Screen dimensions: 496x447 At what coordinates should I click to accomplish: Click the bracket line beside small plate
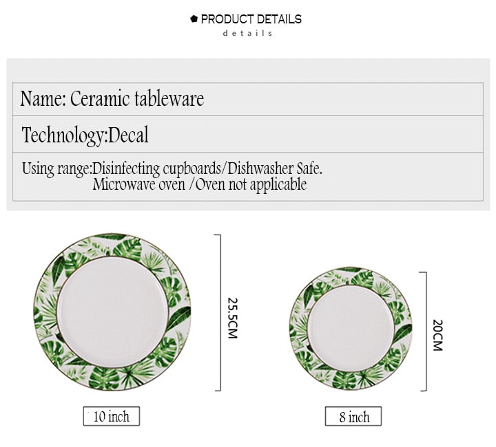point(424,331)
